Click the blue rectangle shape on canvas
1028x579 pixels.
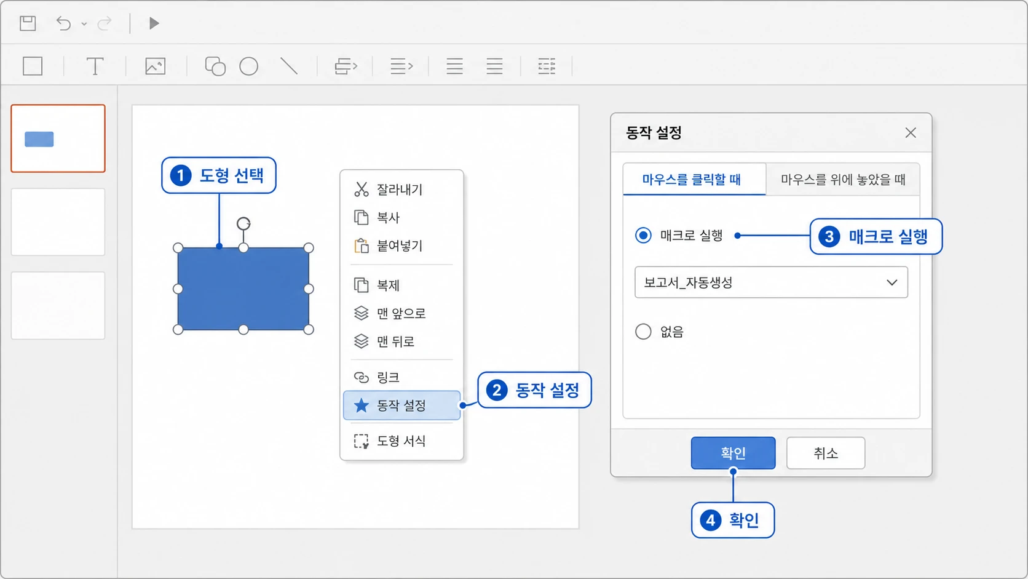click(243, 289)
